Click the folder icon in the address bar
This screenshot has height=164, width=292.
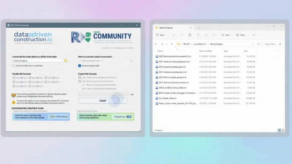[178, 44]
